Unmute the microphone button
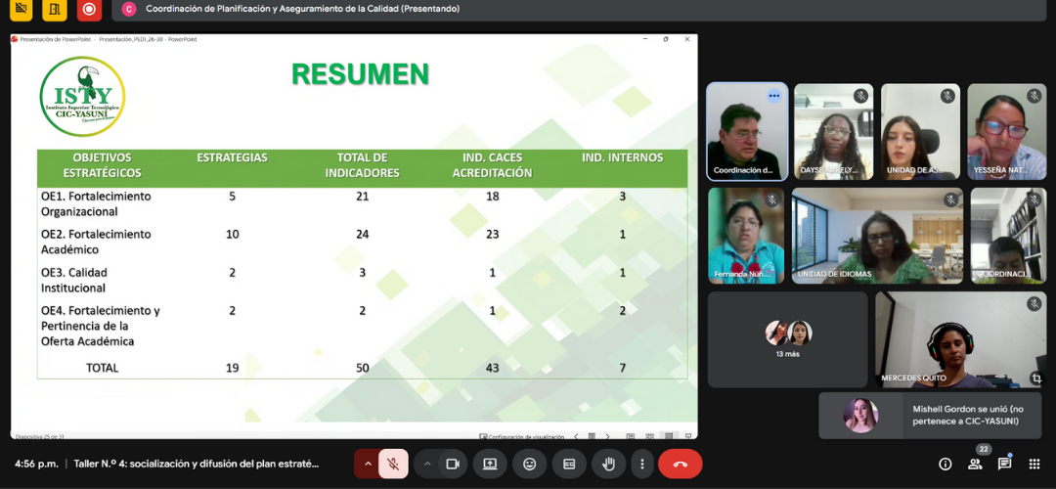1056x489 pixels. [x=393, y=464]
